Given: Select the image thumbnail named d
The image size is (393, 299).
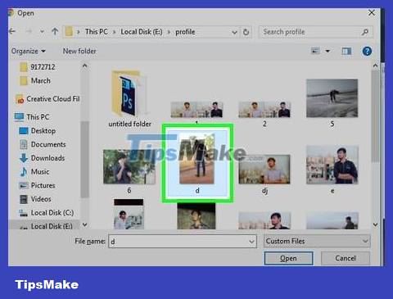Looking at the screenshot, I should coord(197,163).
